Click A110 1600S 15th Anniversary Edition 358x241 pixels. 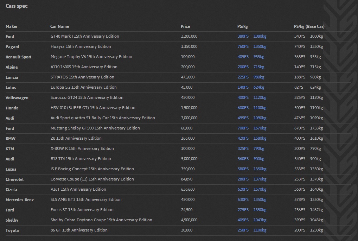84,67
